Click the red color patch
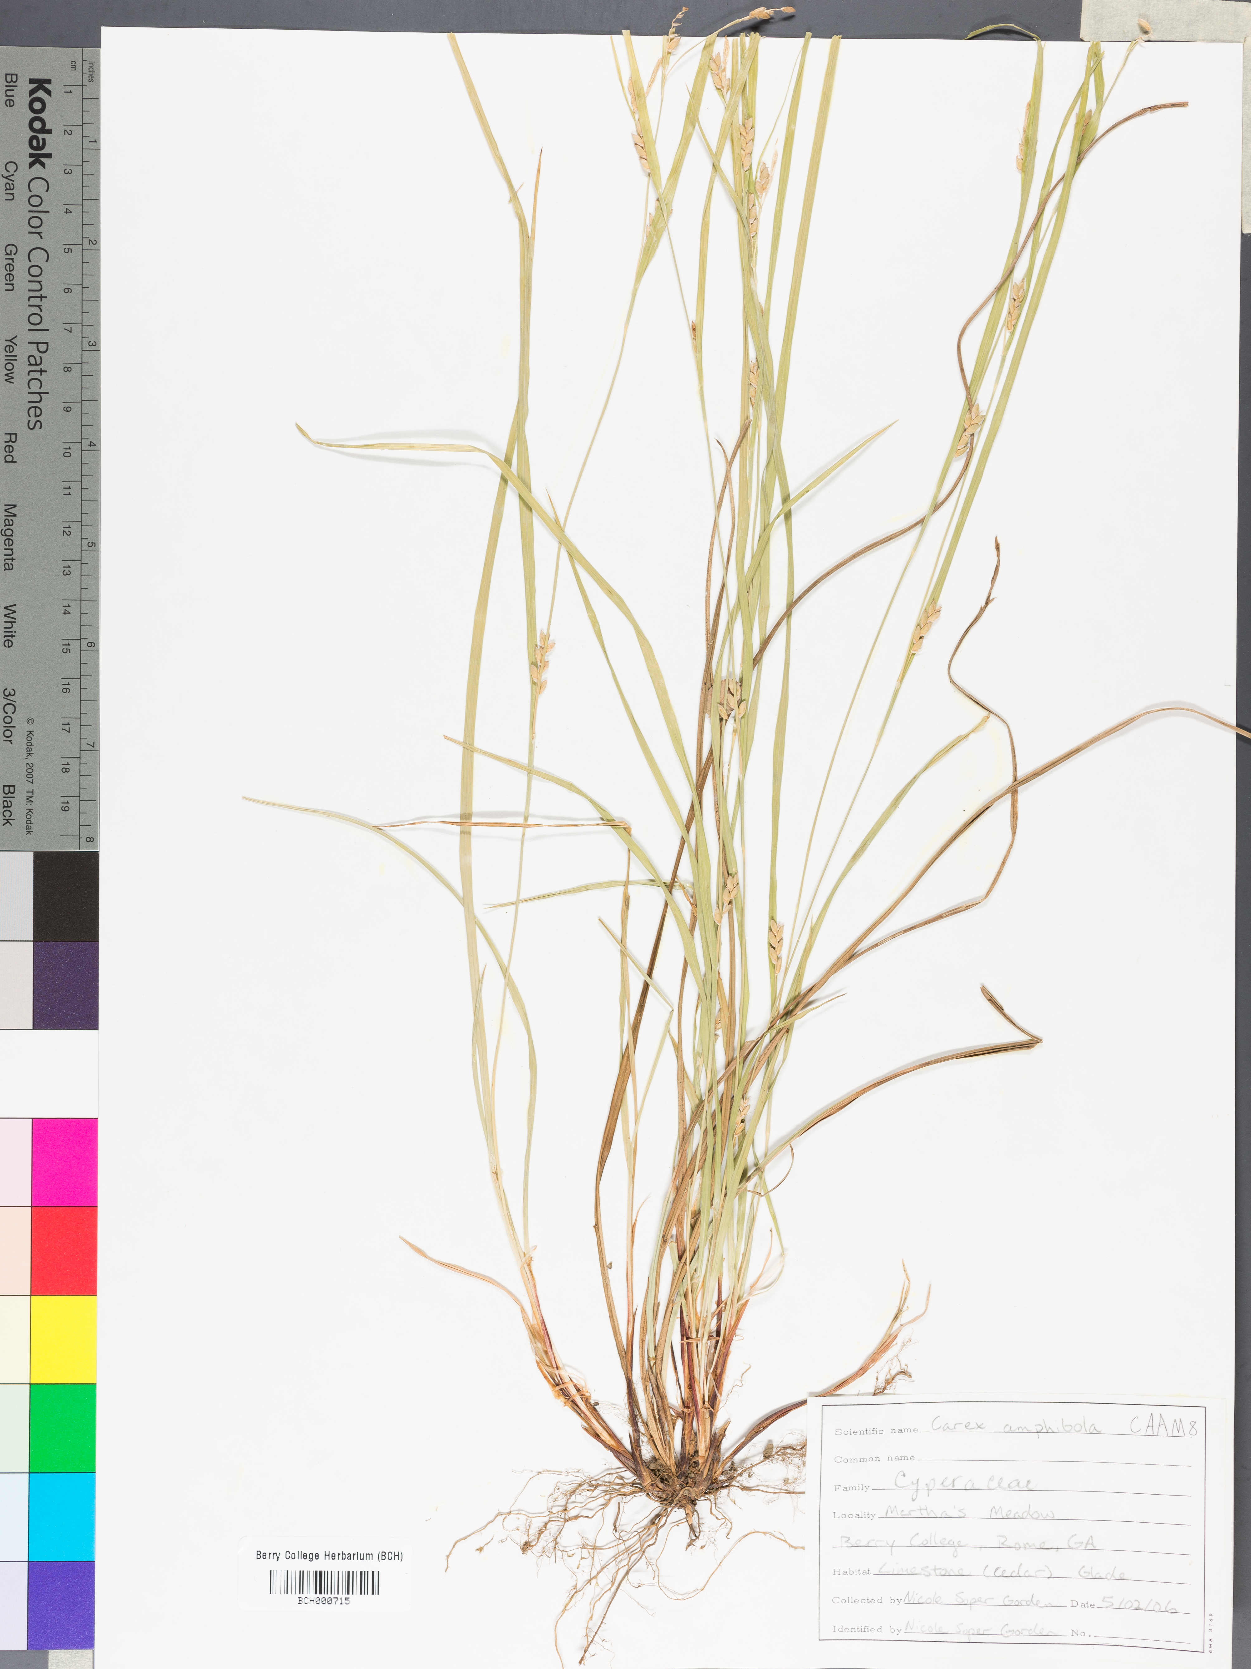This screenshot has width=1251, height=1669. click(x=64, y=1250)
